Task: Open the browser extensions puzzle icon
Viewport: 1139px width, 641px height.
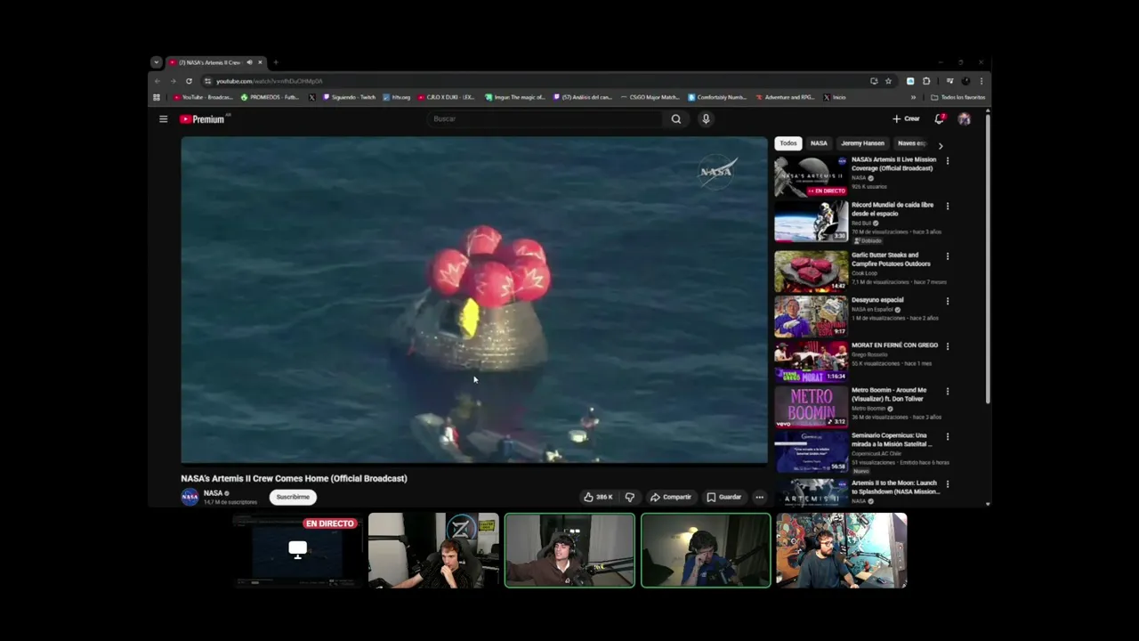Action: click(926, 81)
